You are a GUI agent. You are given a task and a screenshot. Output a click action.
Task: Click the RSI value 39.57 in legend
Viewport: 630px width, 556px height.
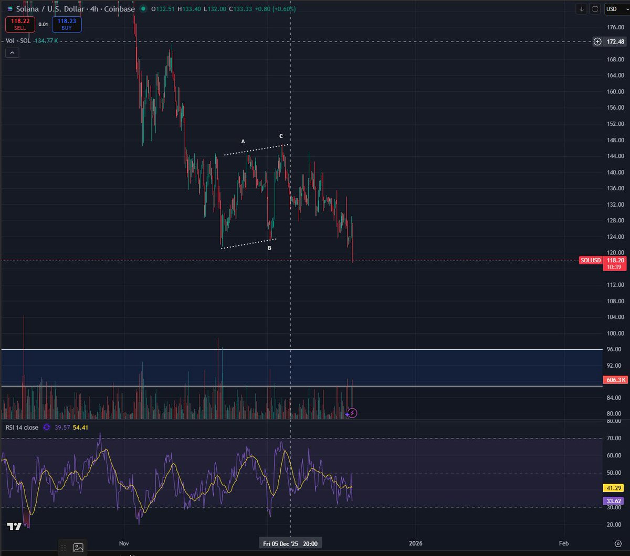point(62,427)
